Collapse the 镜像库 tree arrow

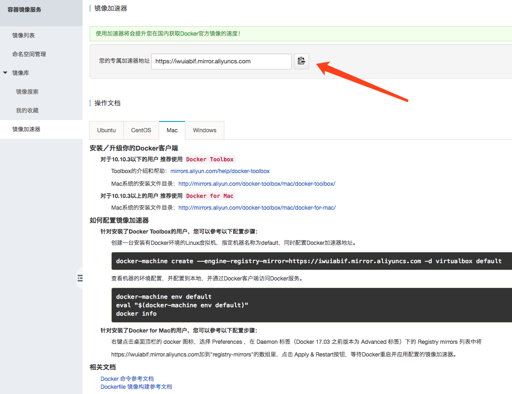click(5, 72)
